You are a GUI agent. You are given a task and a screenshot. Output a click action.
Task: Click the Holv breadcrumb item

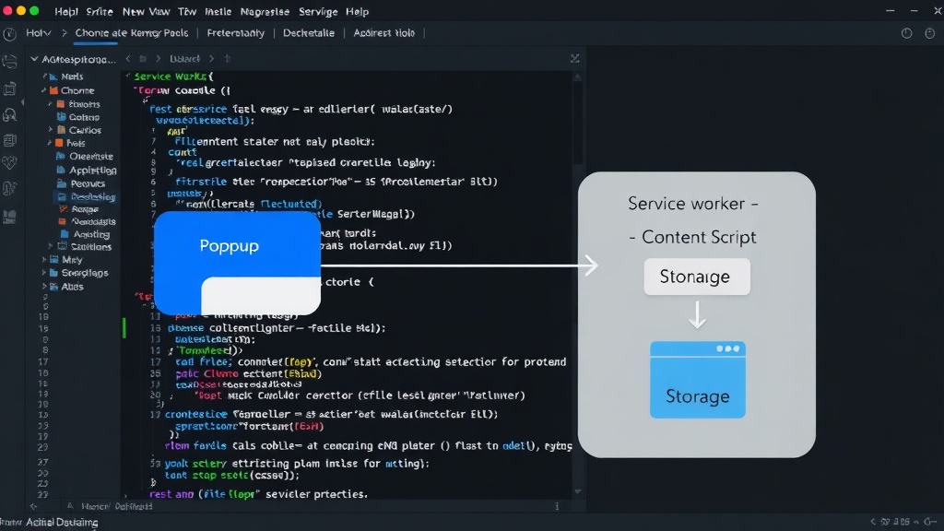tap(39, 33)
